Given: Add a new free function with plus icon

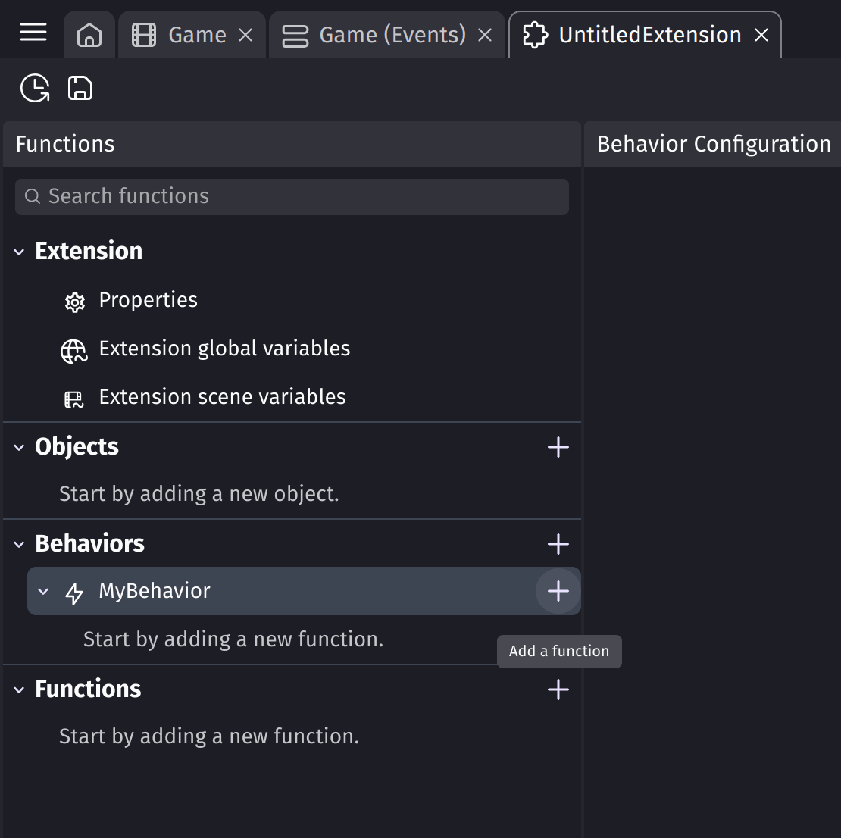Looking at the screenshot, I should pyautogui.click(x=558, y=689).
